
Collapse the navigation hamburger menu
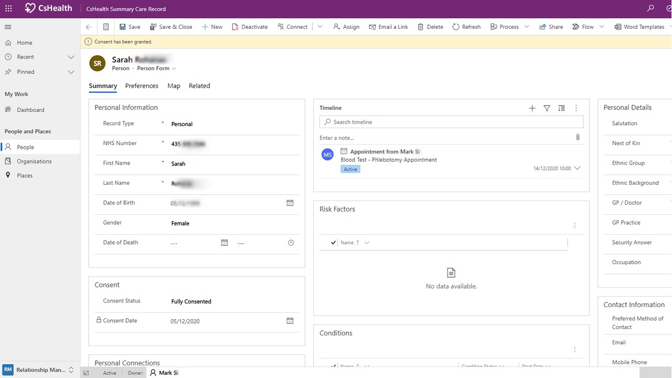8,27
